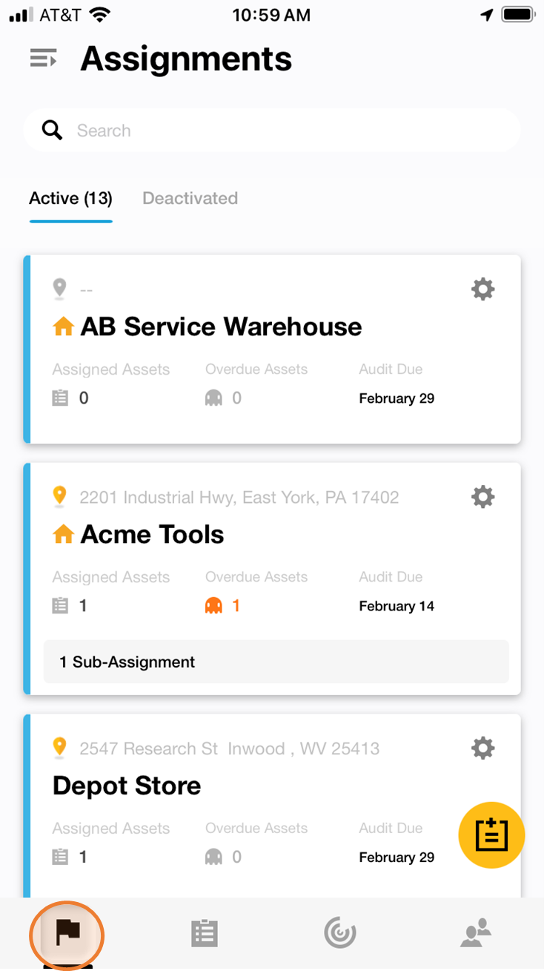The width and height of the screenshot is (544, 971).
Task: Tap the magnifying glass in the search bar
Action: click(51, 130)
